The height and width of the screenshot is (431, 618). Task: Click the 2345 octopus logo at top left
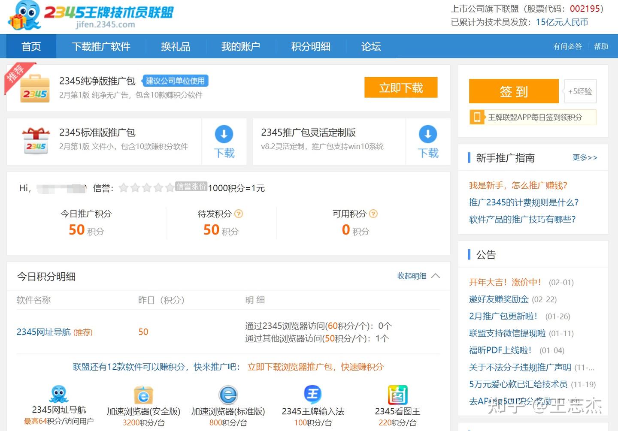point(24,16)
